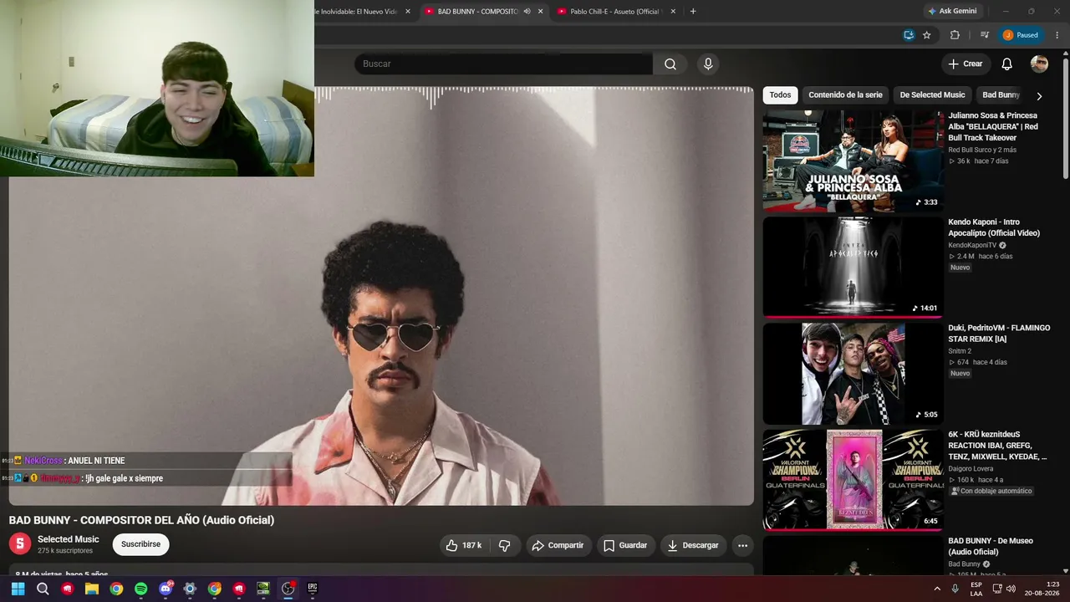Open the 6K - KRÜ REACTION video thumbnail
The height and width of the screenshot is (602, 1070).
853,480
